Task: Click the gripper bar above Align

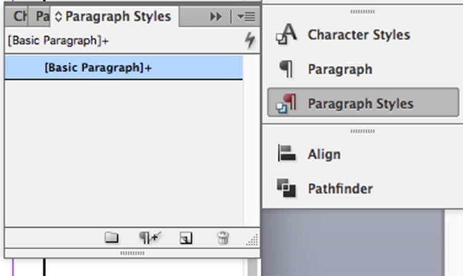Action: pyautogui.click(x=363, y=131)
